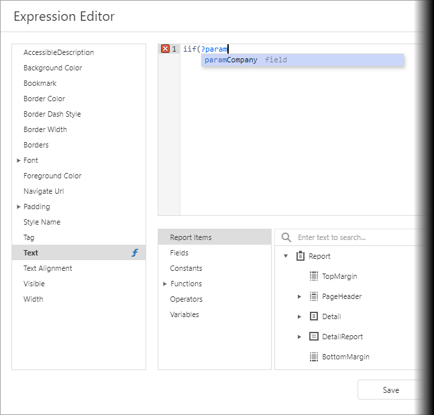
Task: Click the PageHeader band icon
Action: (314, 296)
